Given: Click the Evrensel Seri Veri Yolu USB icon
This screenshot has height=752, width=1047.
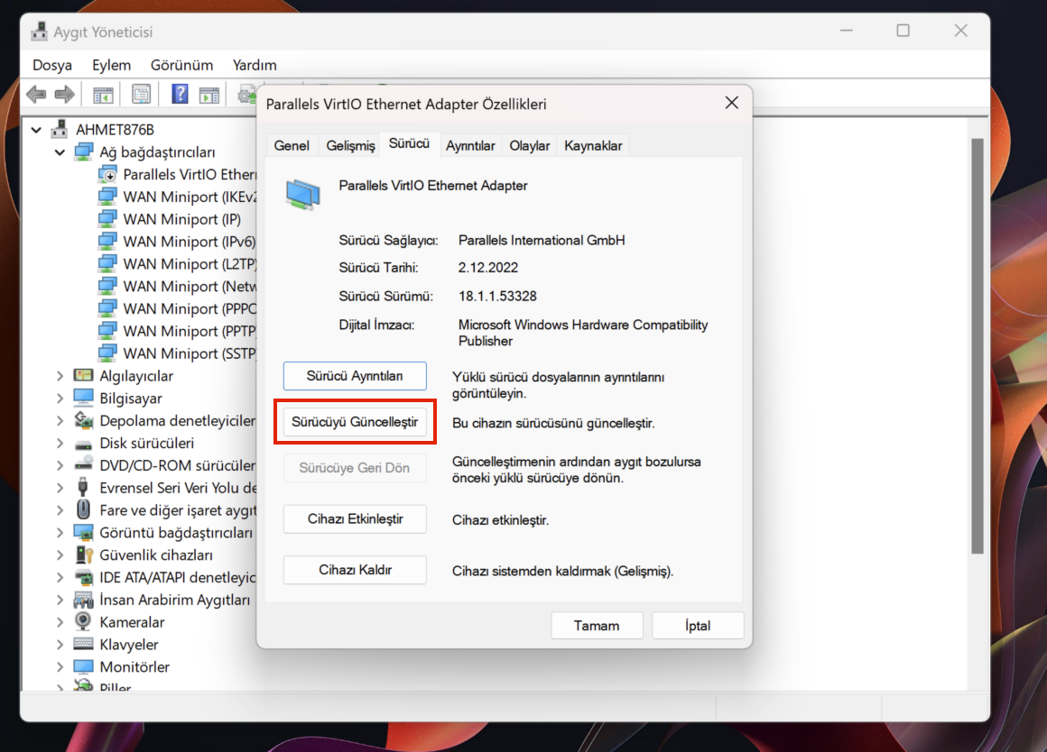Looking at the screenshot, I should (83, 487).
